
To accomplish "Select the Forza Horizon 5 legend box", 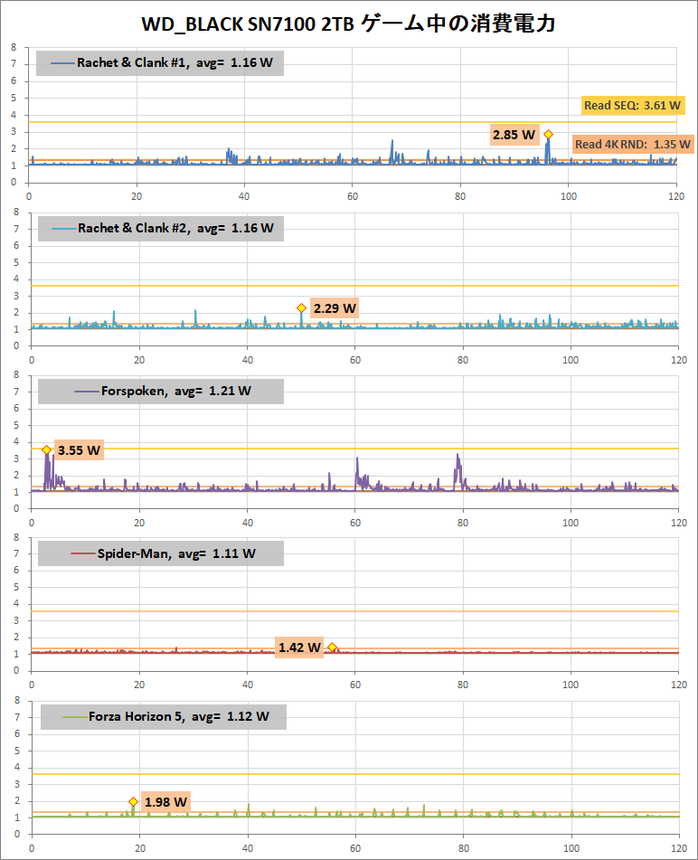I will [x=164, y=716].
